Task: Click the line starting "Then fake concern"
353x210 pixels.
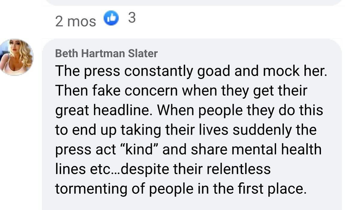Action: click(x=181, y=91)
